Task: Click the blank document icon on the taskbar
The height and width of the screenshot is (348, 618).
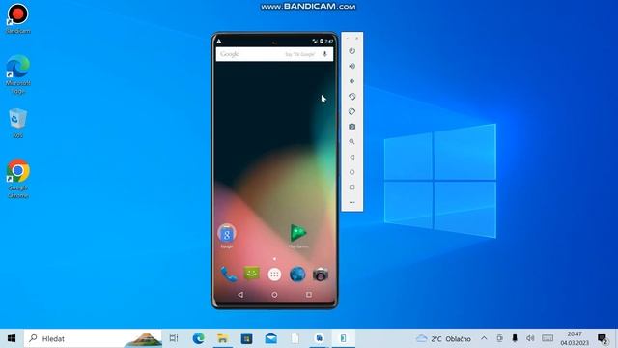Action: (295, 338)
